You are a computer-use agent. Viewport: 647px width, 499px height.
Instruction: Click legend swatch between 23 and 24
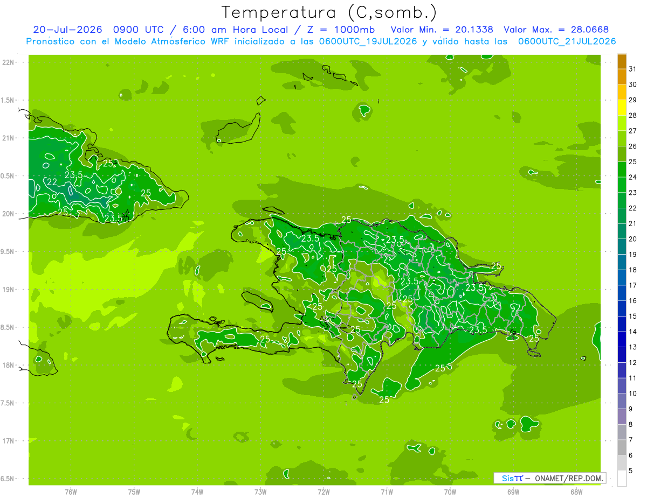pyautogui.click(x=622, y=185)
